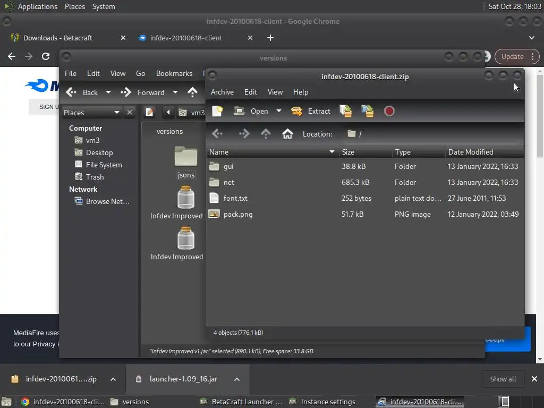Screen dimensions: 544x408
Task: Open Help menu in archive manager
Action: click(301, 92)
